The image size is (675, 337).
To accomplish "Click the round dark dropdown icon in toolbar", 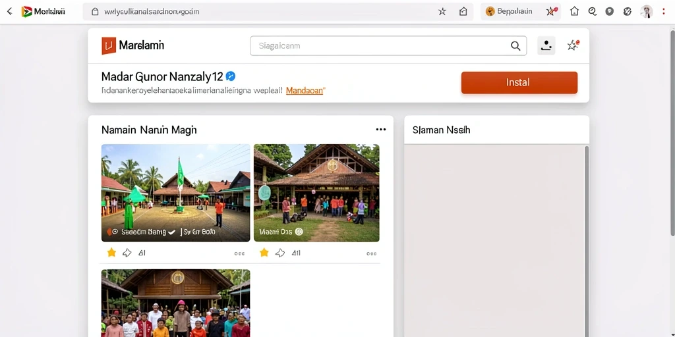I will click(610, 12).
